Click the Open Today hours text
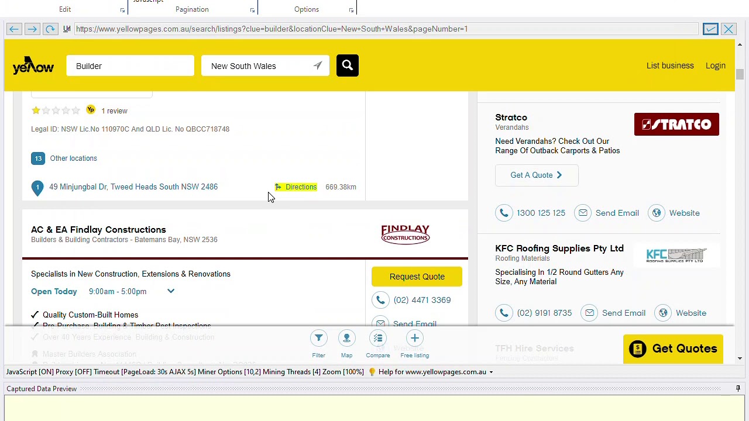Viewport: 749px width, 421px height. click(x=54, y=292)
